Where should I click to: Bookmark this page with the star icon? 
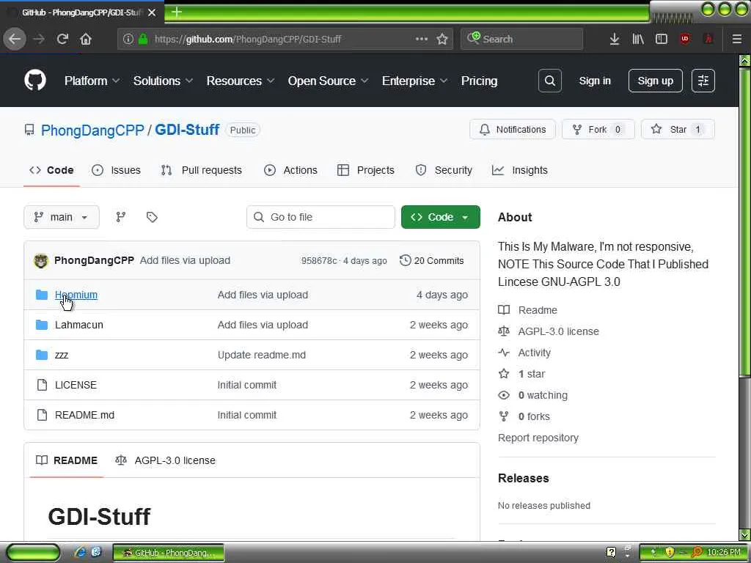[442, 39]
